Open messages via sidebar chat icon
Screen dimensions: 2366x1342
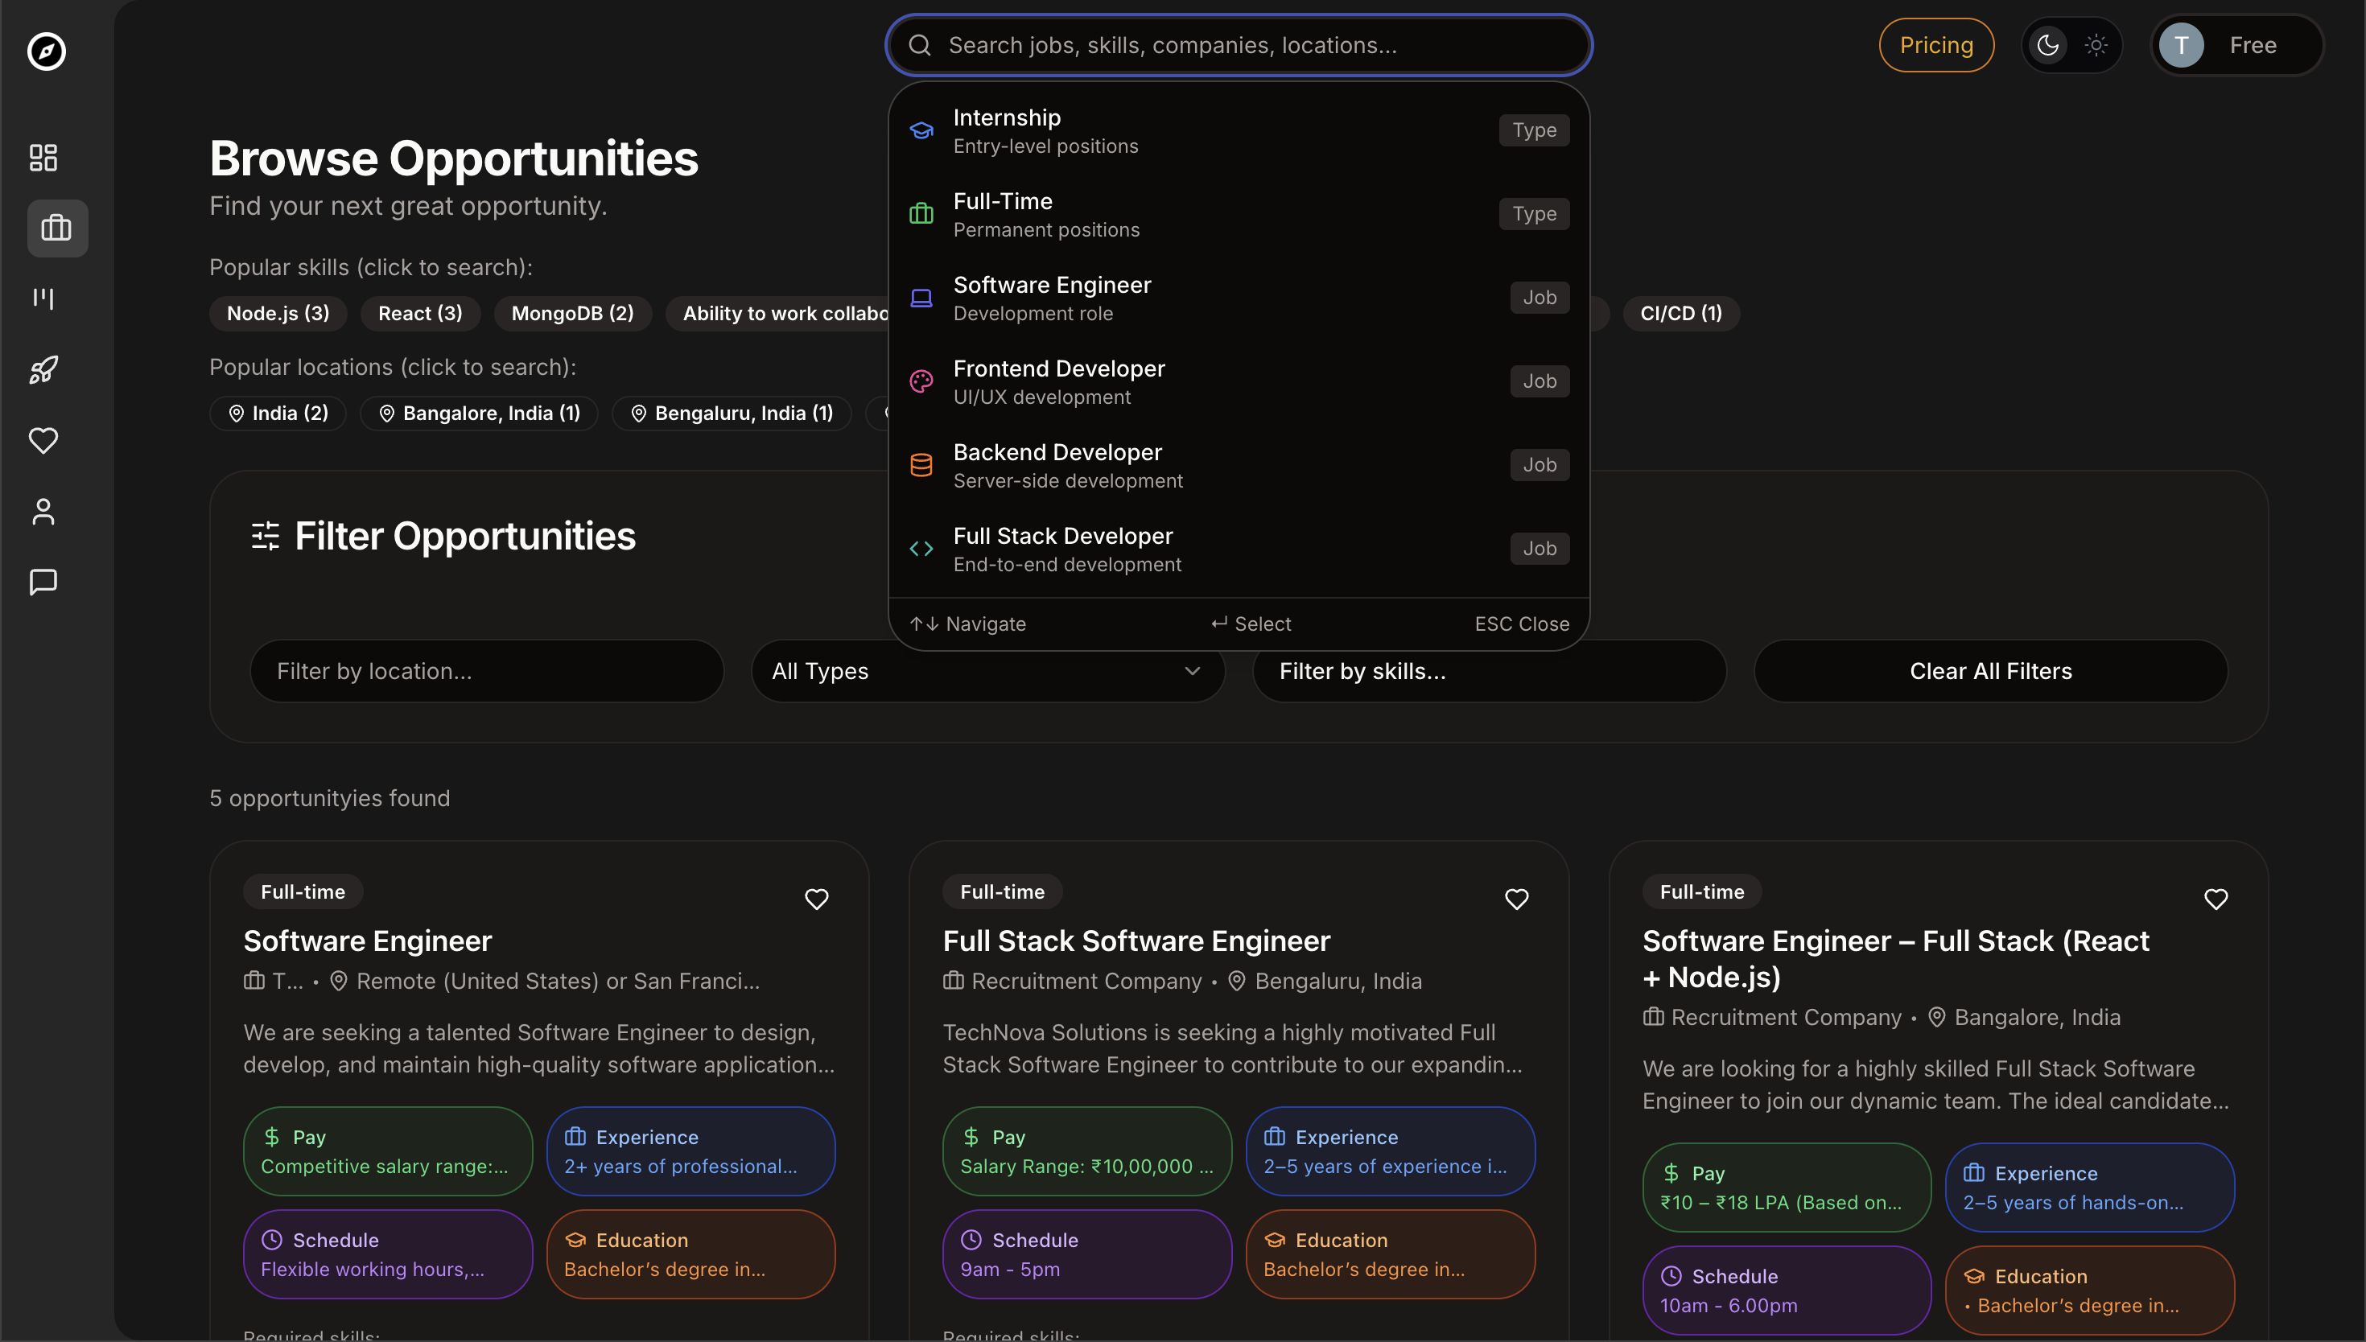click(43, 582)
